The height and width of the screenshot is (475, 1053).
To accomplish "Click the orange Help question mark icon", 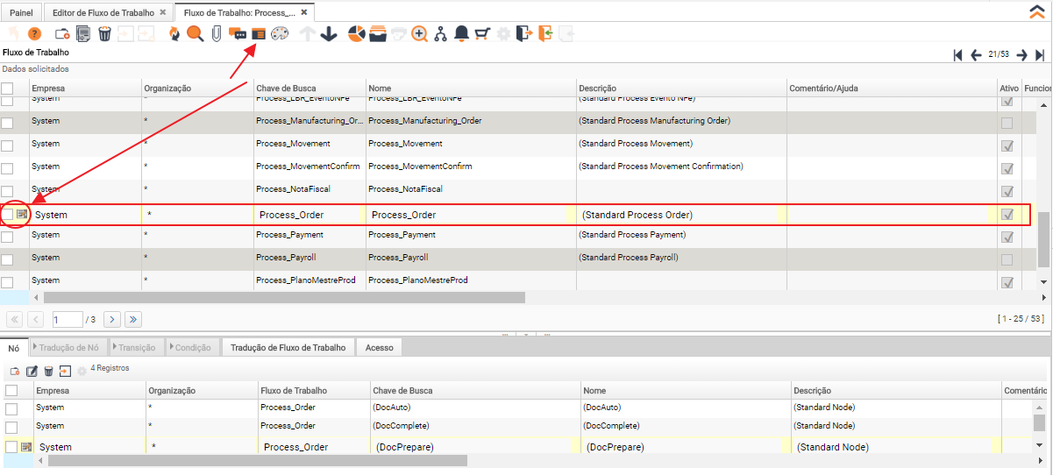I will 35,34.
